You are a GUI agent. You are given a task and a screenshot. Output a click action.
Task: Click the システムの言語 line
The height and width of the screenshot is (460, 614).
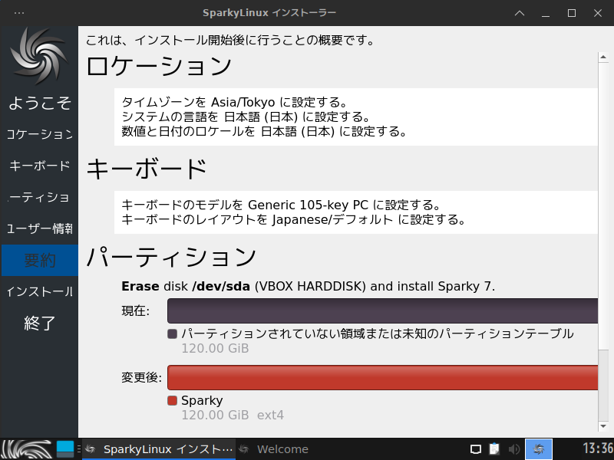246,117
